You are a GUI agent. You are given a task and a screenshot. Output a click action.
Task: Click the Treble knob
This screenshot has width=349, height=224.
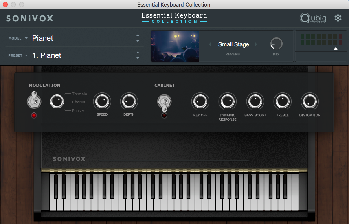pyautogui.click(x=282, y=101)
